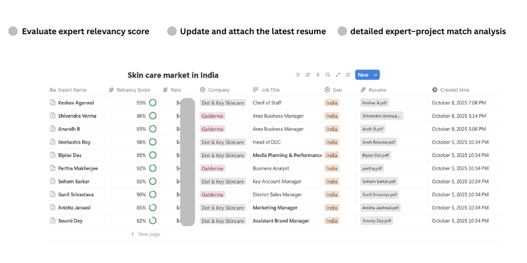527x263 pixels.
Task: Click relevancy ring for Snehashis Roy
Action: pyautogui.click(x=153, y=142)
